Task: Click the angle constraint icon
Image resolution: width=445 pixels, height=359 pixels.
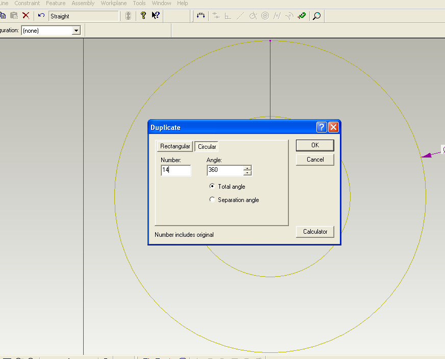Action: (289, 16)
